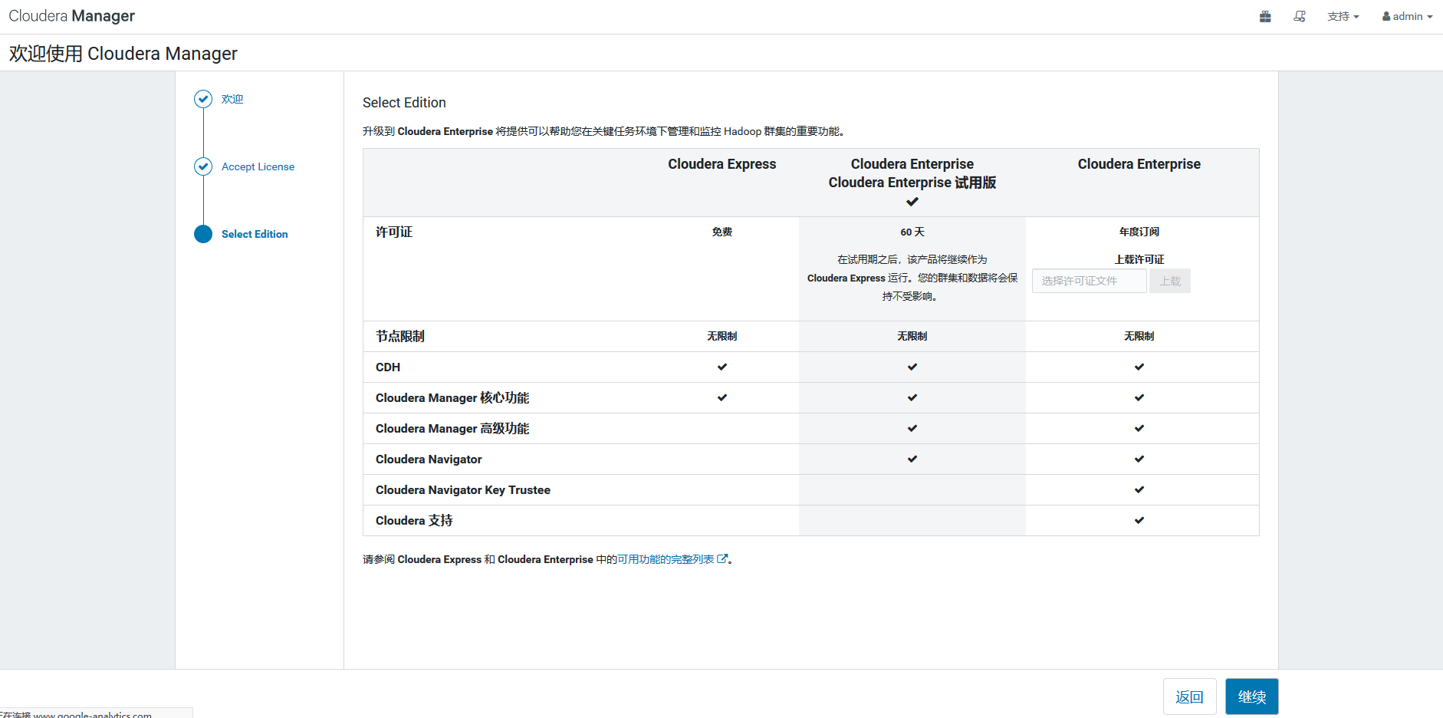Click CDH checkmark in Cloudera Express column
Screen dimensions: 1443x718
[722, 367]
